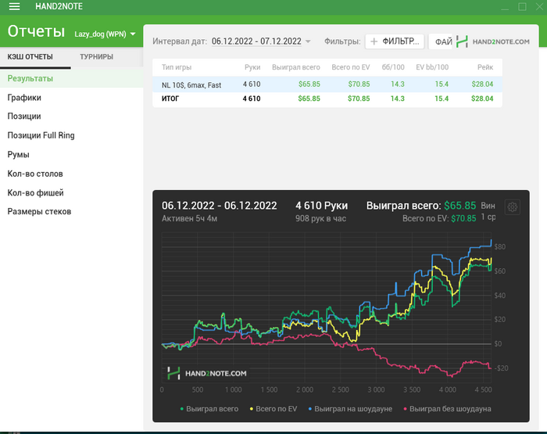This screenshot has height=434, width=547.
Task: Toggle Выиграл всего legend series
Action: pos(209,409)
